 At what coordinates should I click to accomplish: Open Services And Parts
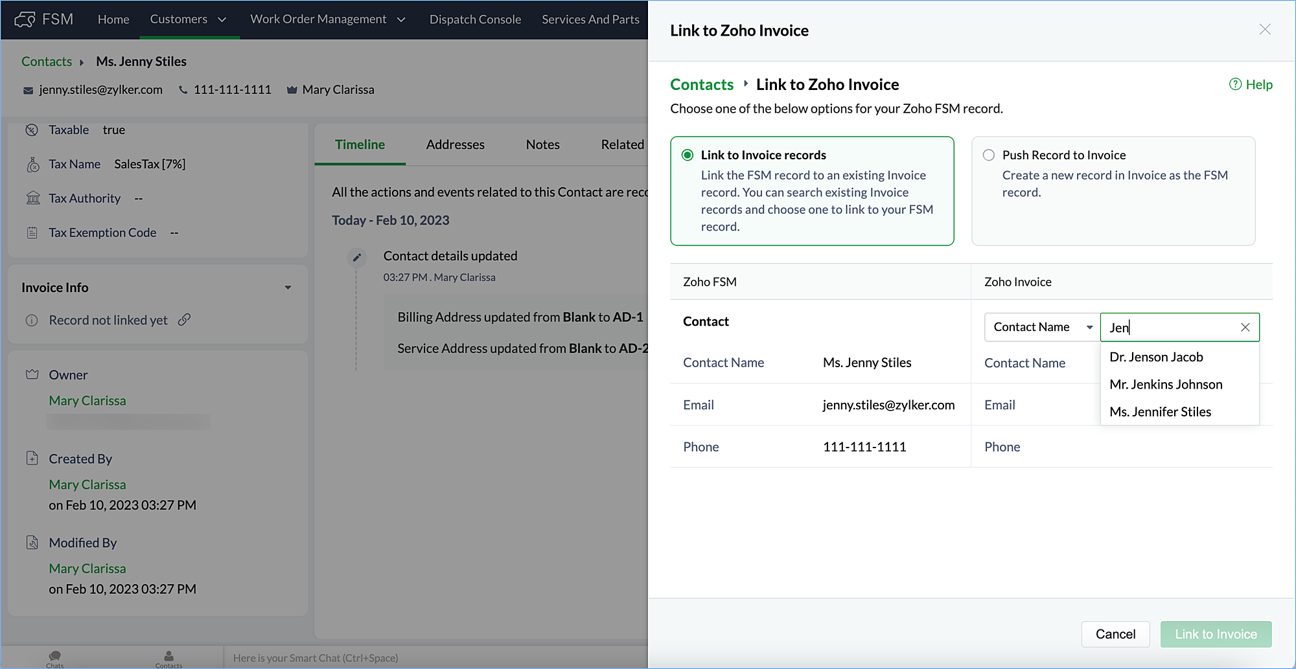(590, 19)
